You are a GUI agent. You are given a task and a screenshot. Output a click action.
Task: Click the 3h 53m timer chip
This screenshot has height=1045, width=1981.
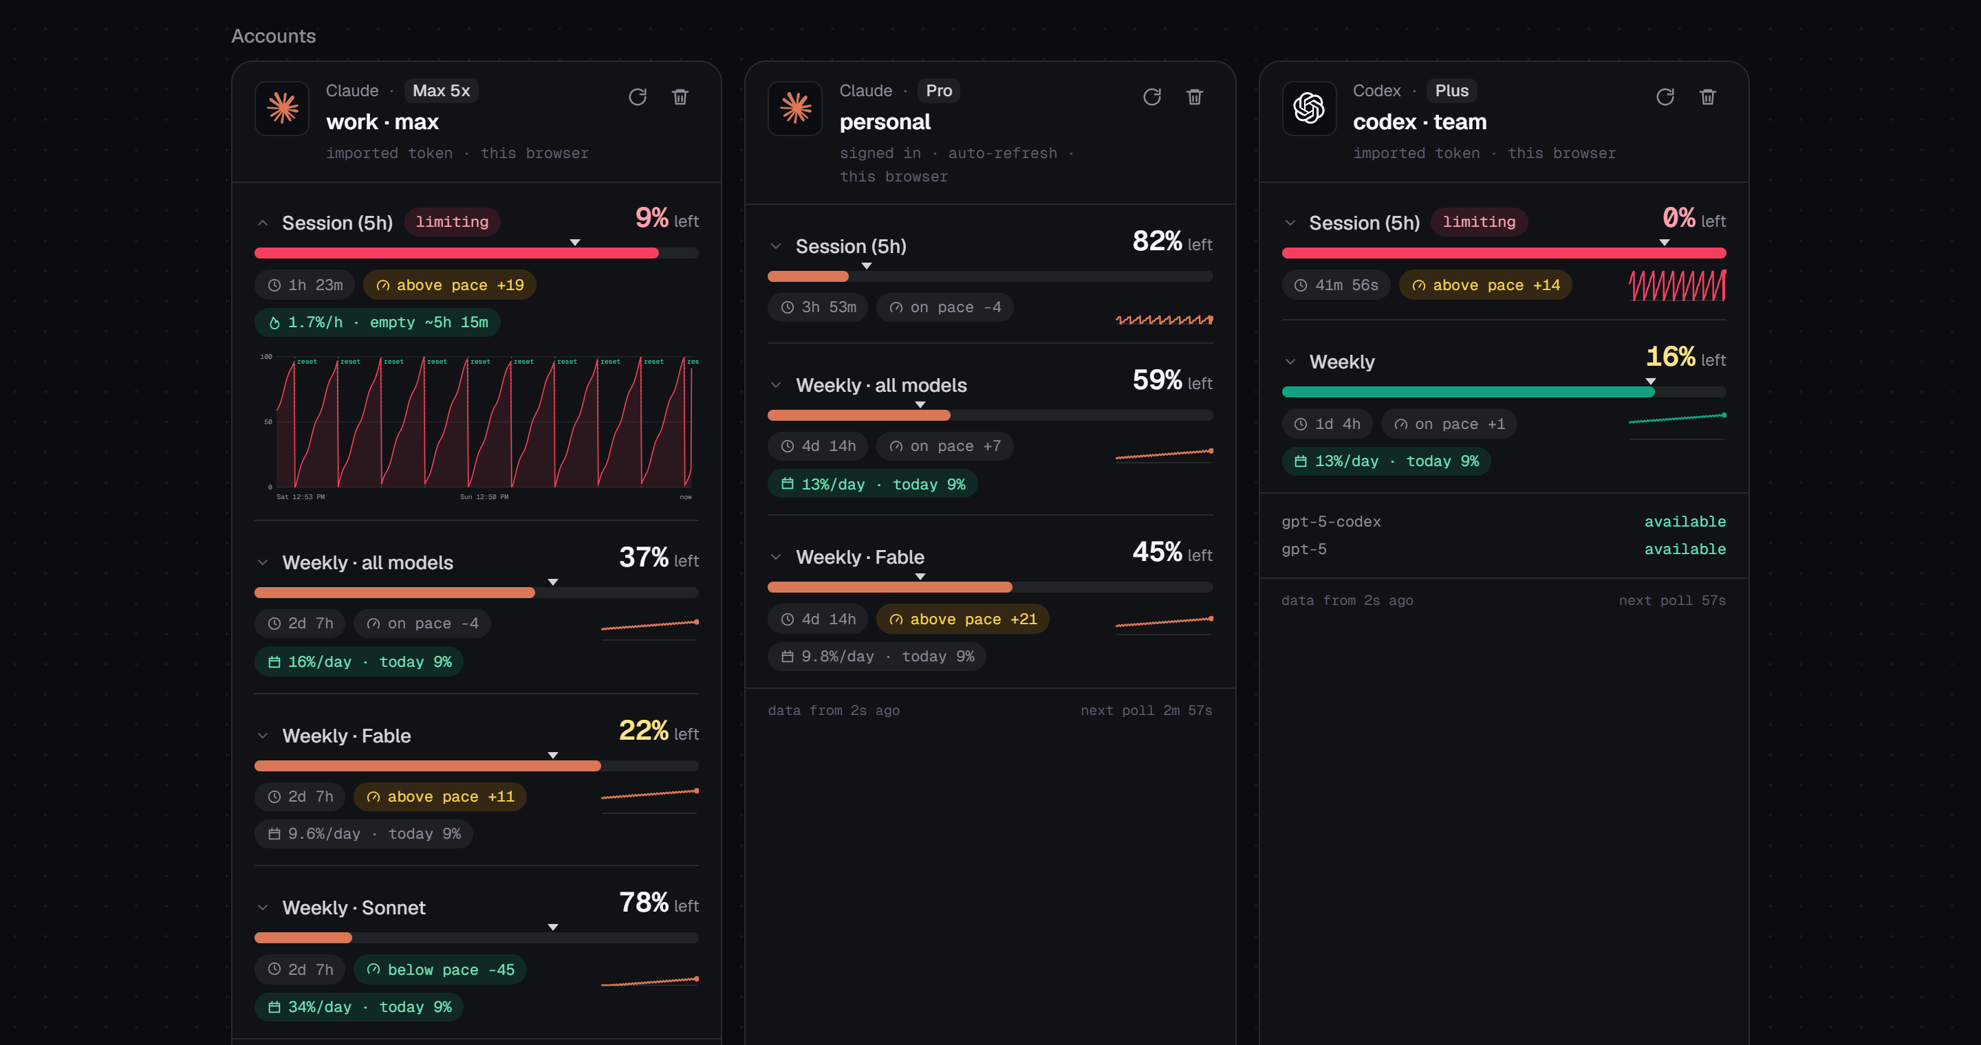point(817,307)
